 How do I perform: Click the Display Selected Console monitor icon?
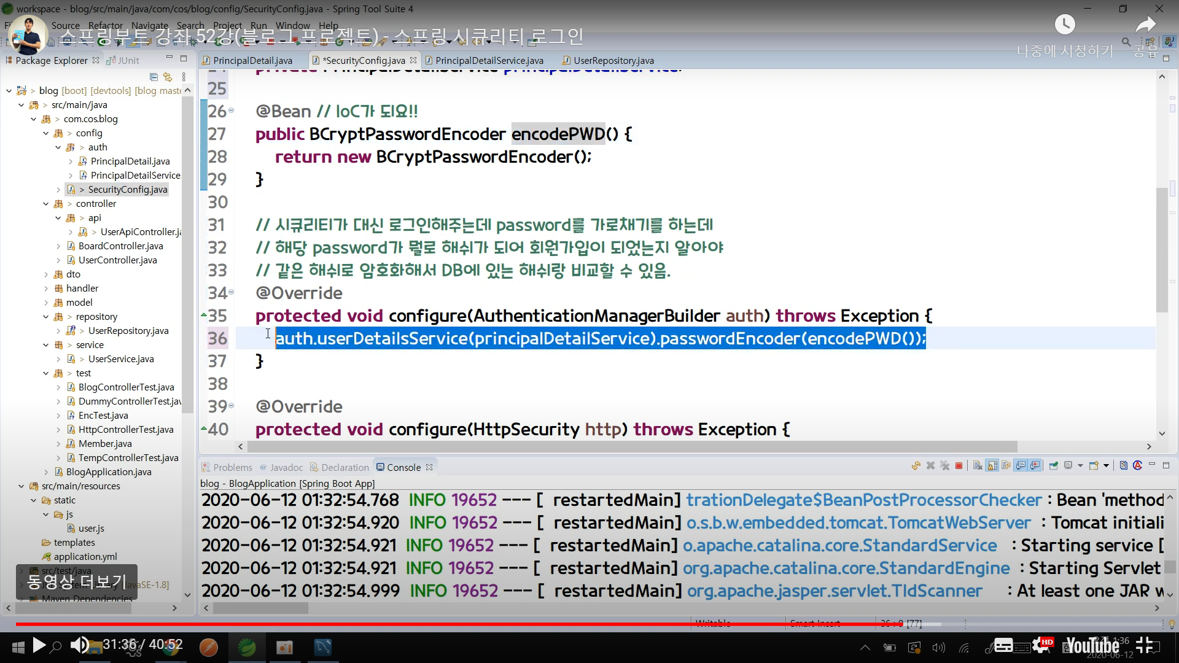(1068, 466)
